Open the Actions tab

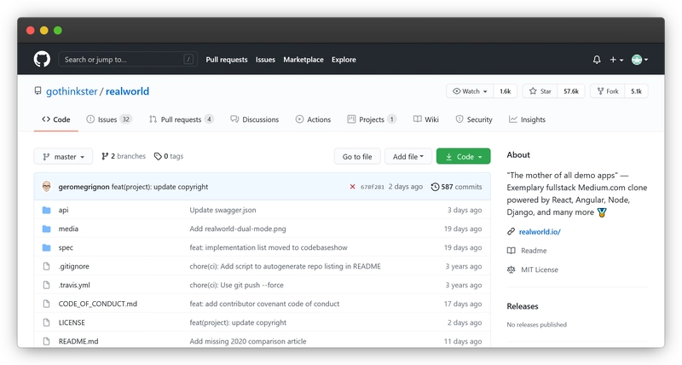click(x=313, y=119)
